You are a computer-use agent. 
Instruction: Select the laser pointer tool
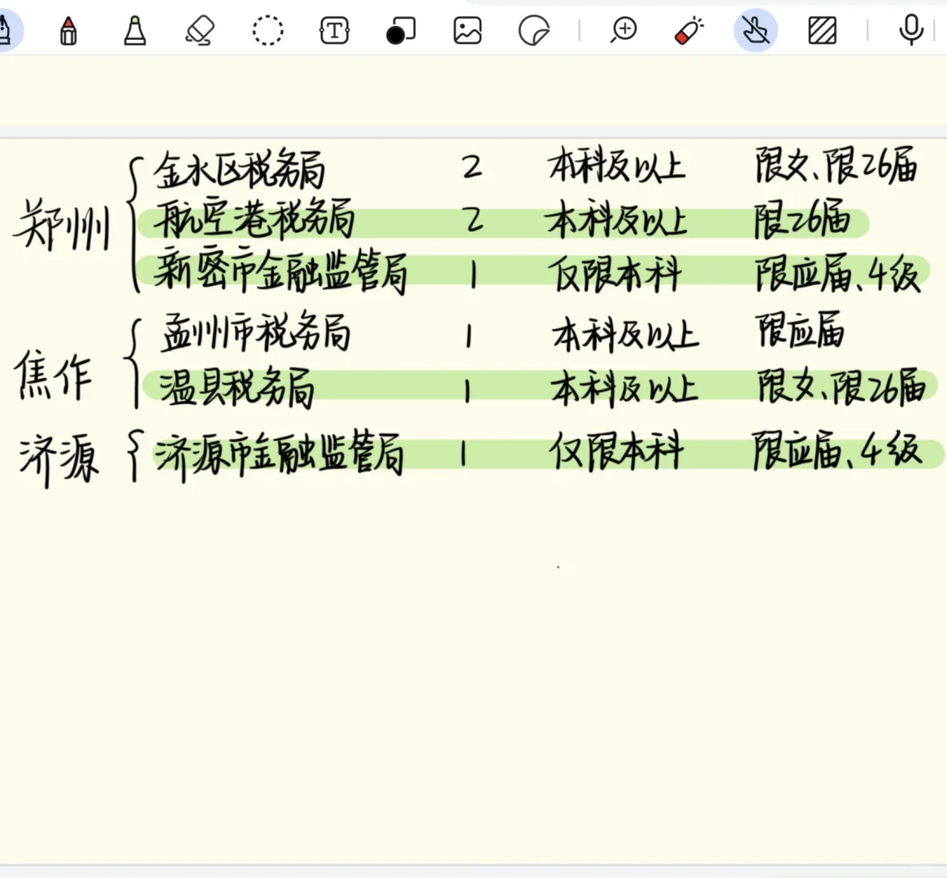(x=689, y=31)
